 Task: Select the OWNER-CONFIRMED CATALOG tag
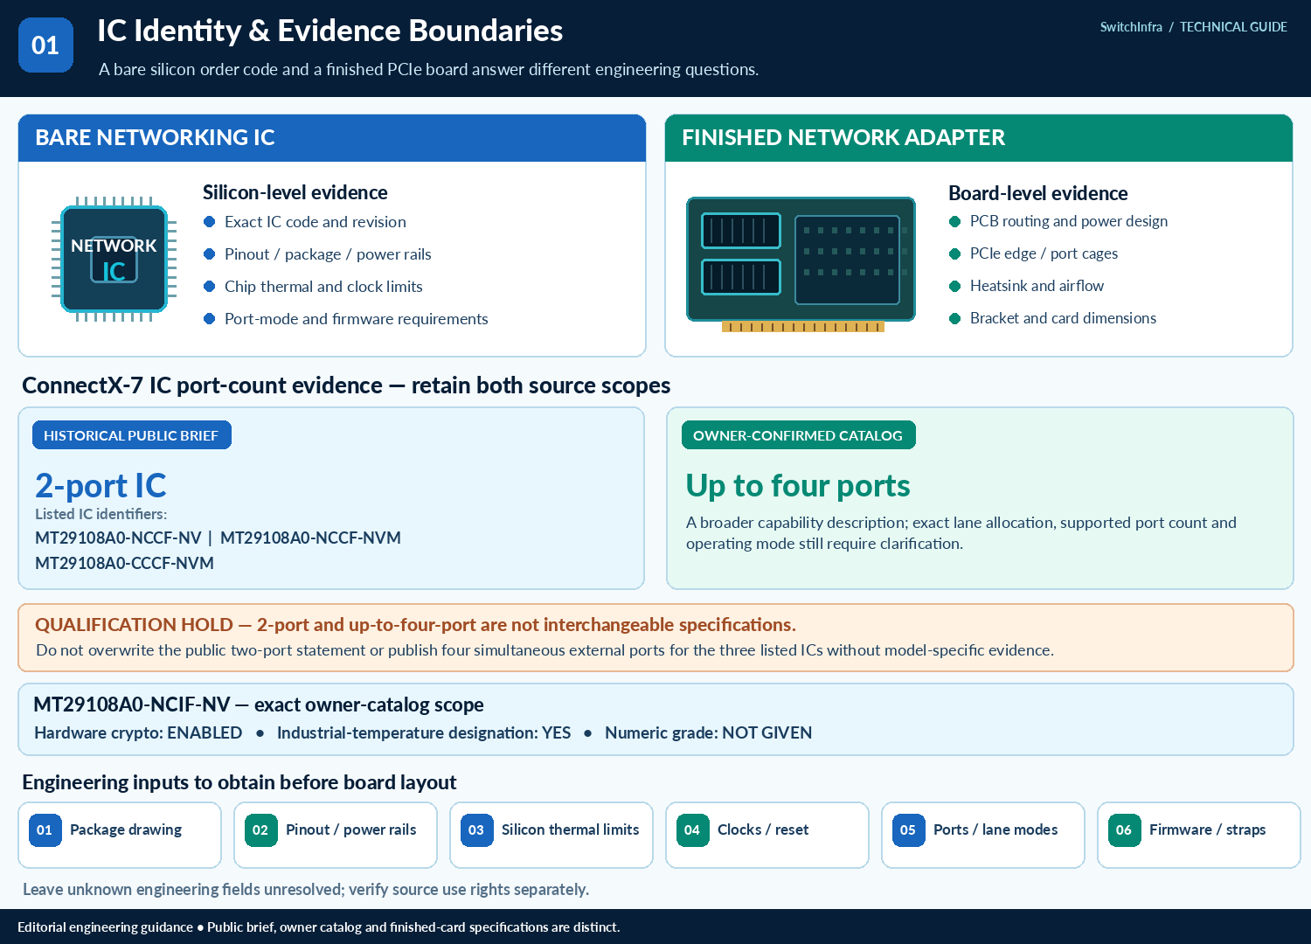(x=798, y=435)
